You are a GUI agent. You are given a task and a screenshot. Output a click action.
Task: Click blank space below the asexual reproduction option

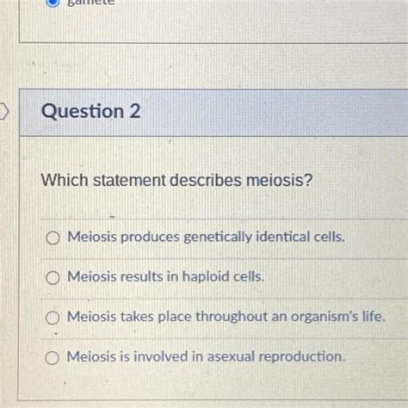(213, 383)
